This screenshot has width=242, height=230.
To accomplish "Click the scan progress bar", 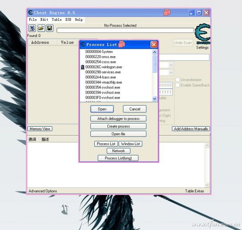I will pyautogui.click(x=125, y=30).
